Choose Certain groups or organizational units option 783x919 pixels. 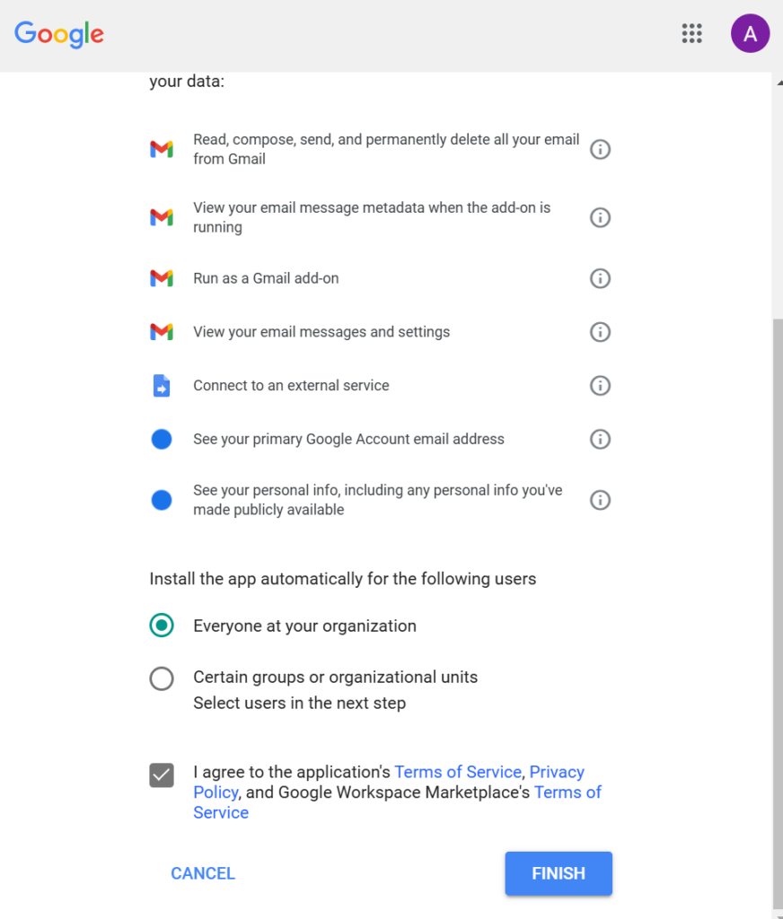[162, 678]
